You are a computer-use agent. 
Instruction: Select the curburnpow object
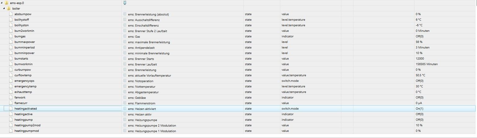pyautogui.click(x=22, y=70)
